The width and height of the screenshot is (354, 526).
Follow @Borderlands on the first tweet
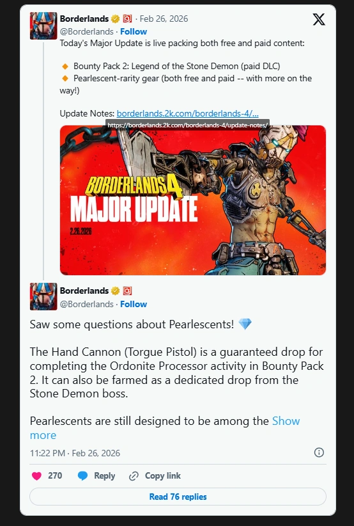(134, 31)
